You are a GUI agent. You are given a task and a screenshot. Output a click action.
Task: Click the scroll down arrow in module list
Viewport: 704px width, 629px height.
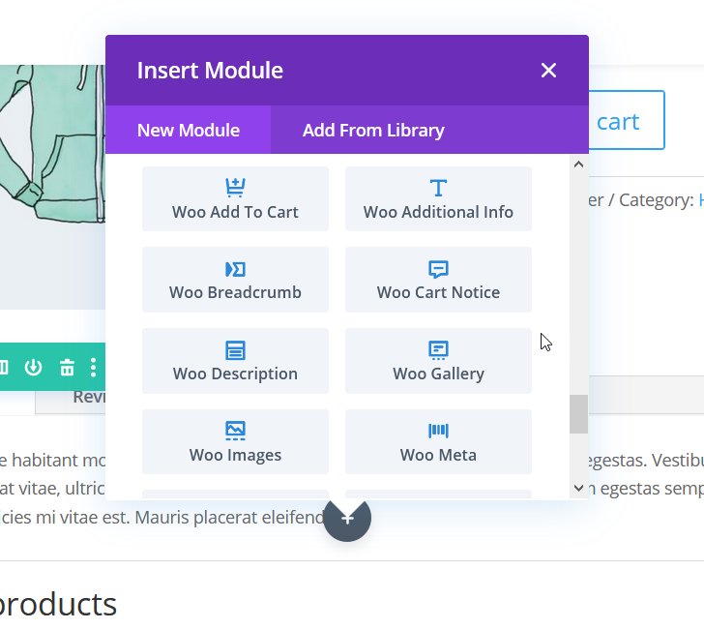[x=578, y=488]
